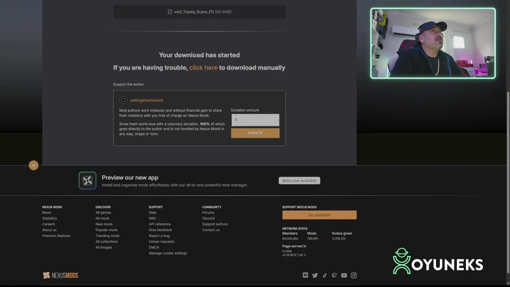510x287 pixels.
Task: Click the DONATE button
Action: pos(255,133)
